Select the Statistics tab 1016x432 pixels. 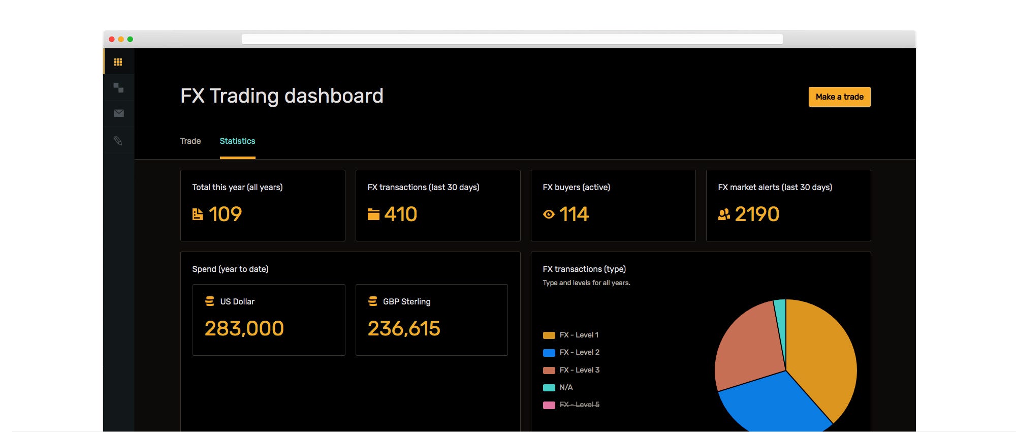[x=237, y=141]
